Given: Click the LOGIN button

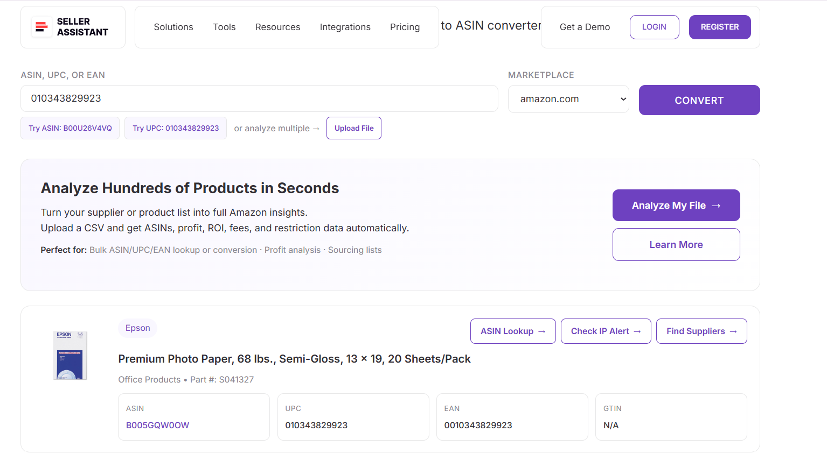Looking at the screenshot, I should click(x=654, y=26).
